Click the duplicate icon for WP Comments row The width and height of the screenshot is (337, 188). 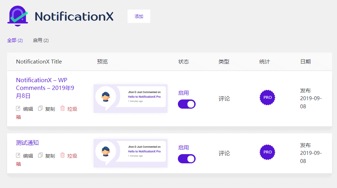pos(40,108)
